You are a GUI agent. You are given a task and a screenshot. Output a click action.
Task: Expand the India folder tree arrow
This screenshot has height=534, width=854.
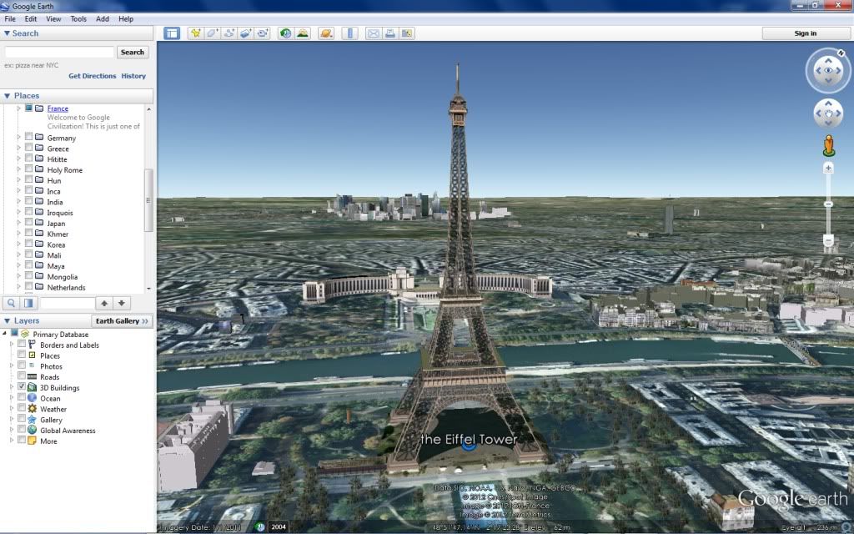18,202
